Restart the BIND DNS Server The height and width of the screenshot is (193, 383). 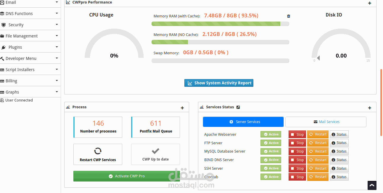click(x=318, y=160)
